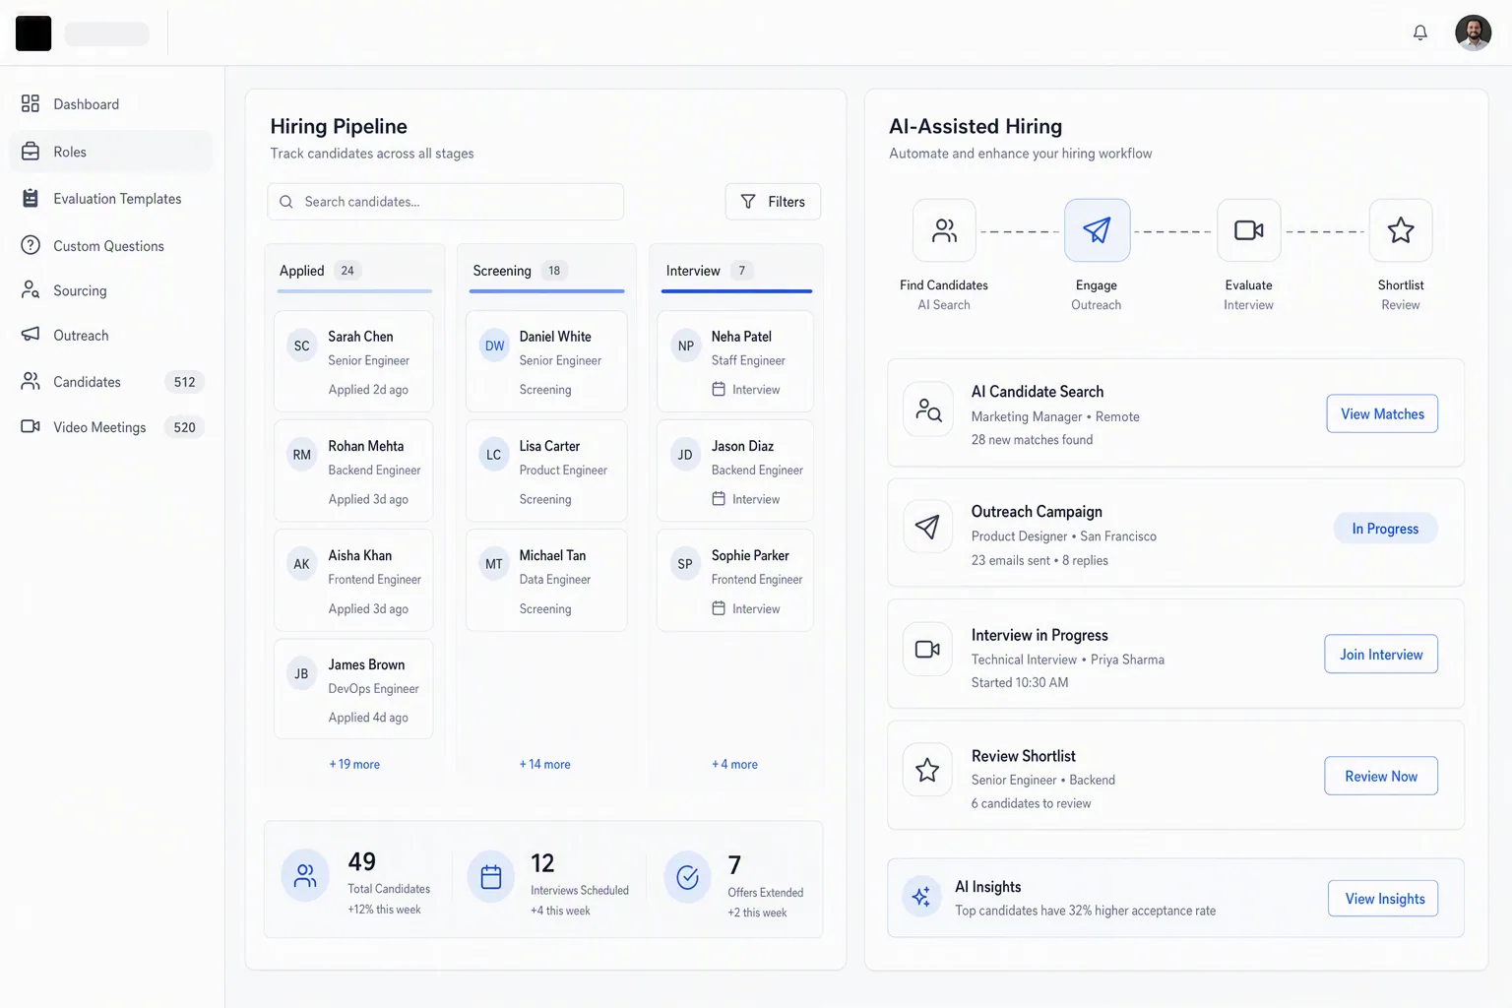Screen dimensions: 1512x1008
Task: Click calendar icon on Jason Diaz card
Action: pos(719,499)
